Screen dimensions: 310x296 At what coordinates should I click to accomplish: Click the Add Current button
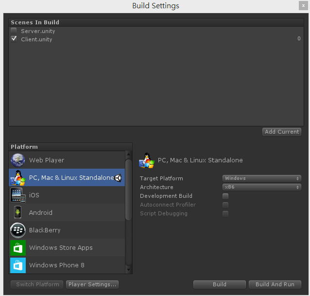coord(282,132)
